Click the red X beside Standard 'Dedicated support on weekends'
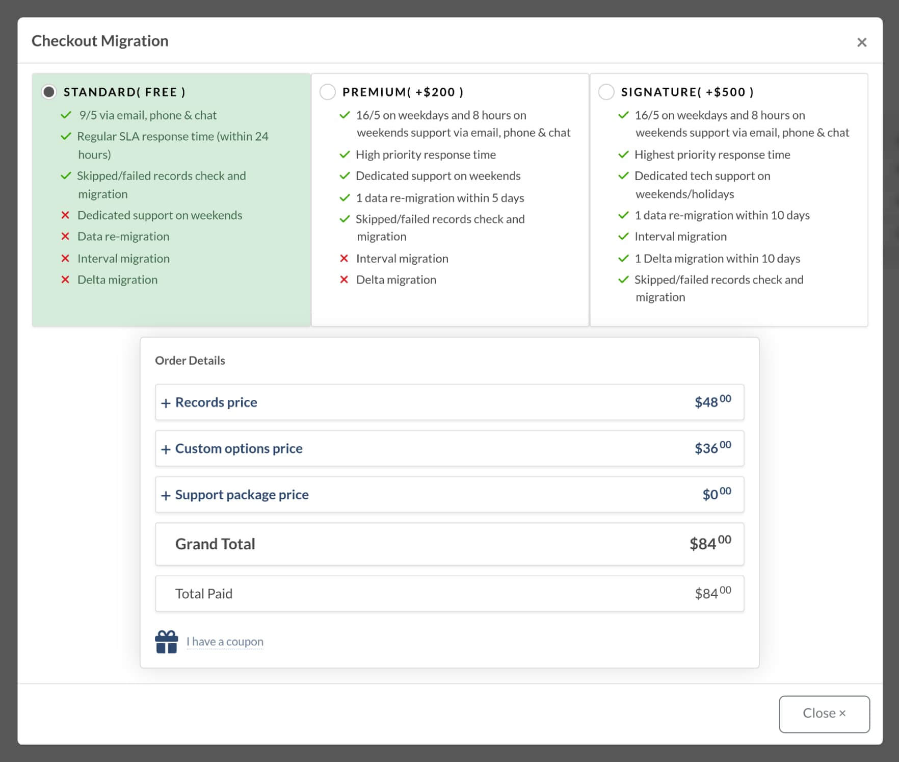Viewport: 899px width, 762px height. [65, 215]
